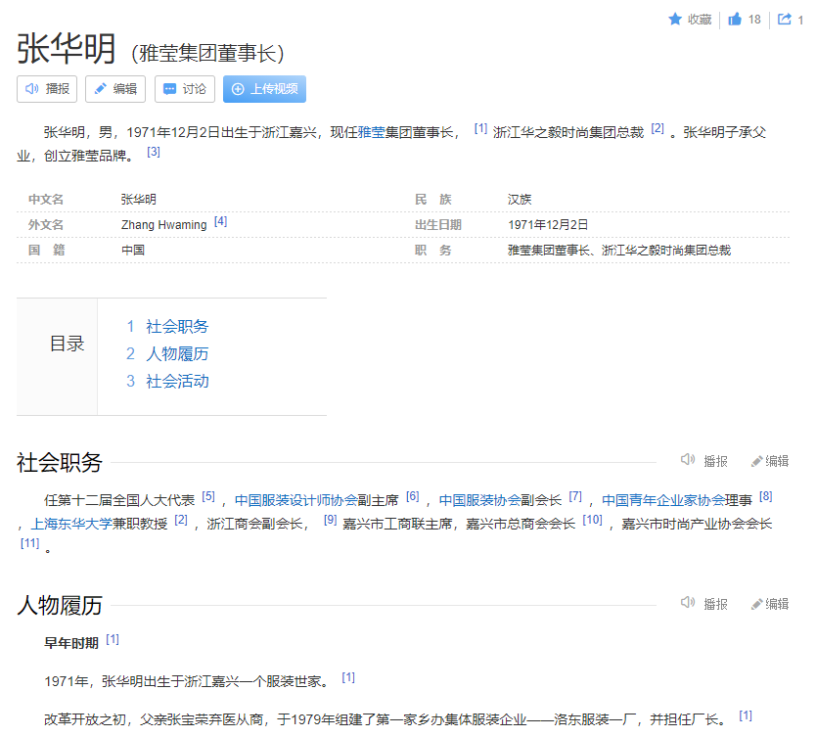Click the 播报 speaker button under title
The width and height of the screenshot is (816, 737).
click(x=47, y=89)
